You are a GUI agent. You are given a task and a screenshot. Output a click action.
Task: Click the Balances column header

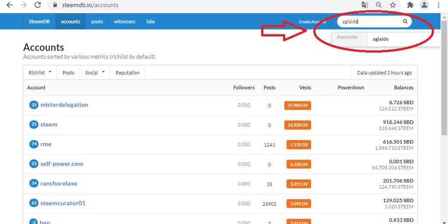[x=404, y=87]
